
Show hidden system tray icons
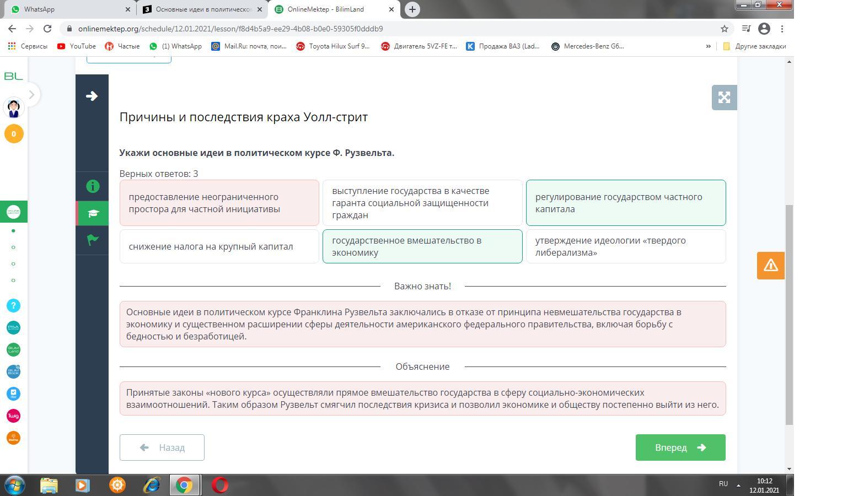[738, 485]
